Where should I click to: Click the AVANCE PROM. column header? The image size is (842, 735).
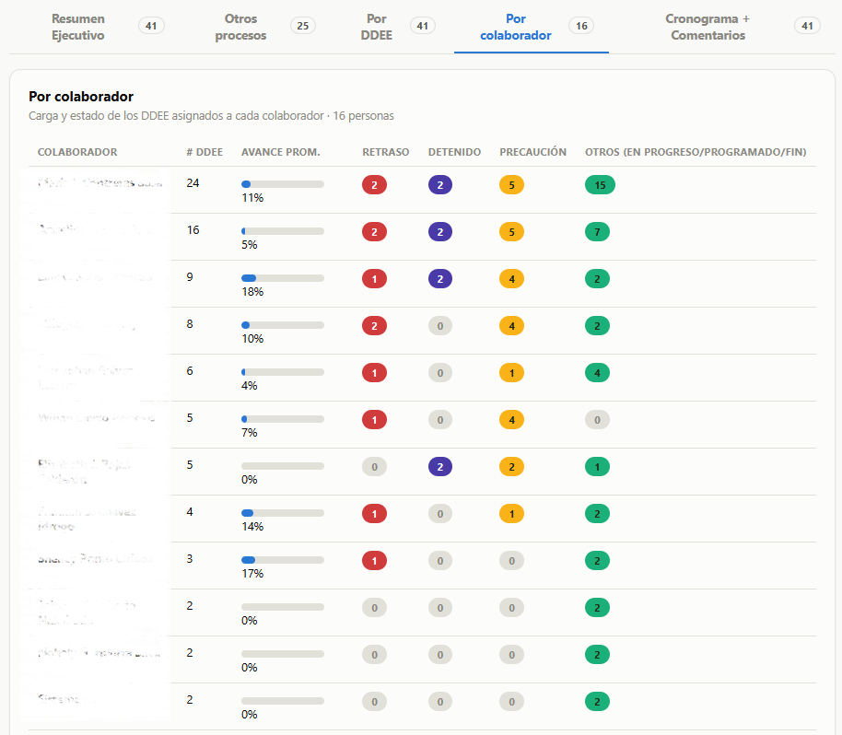280,152
